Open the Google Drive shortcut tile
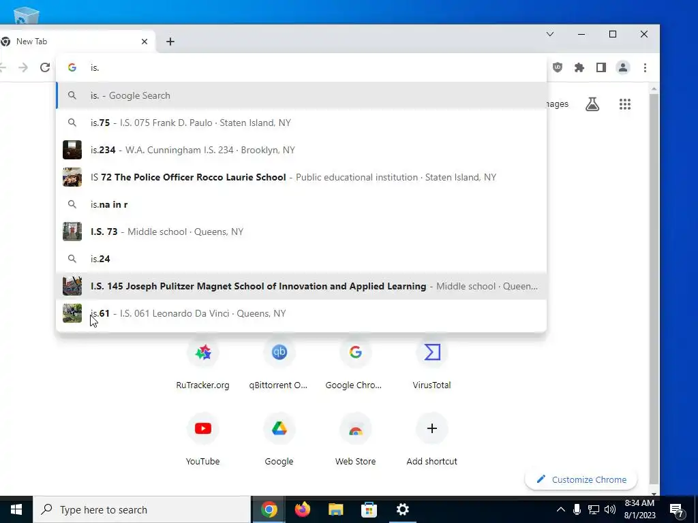This screenshot has width=698, height=523. pos(279,439)
